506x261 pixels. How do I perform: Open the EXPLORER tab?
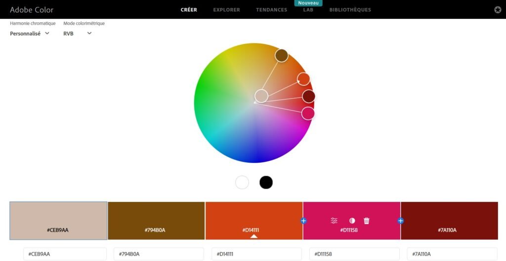pos(226,10)
